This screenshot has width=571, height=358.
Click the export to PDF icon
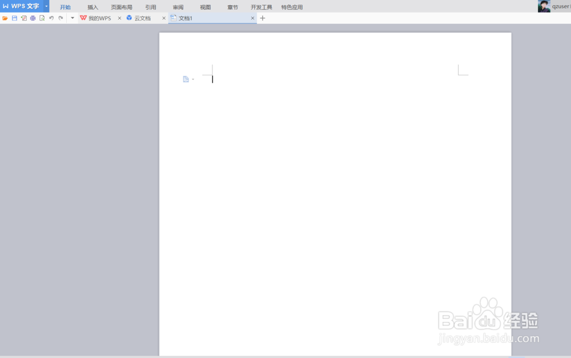(23, 18)
